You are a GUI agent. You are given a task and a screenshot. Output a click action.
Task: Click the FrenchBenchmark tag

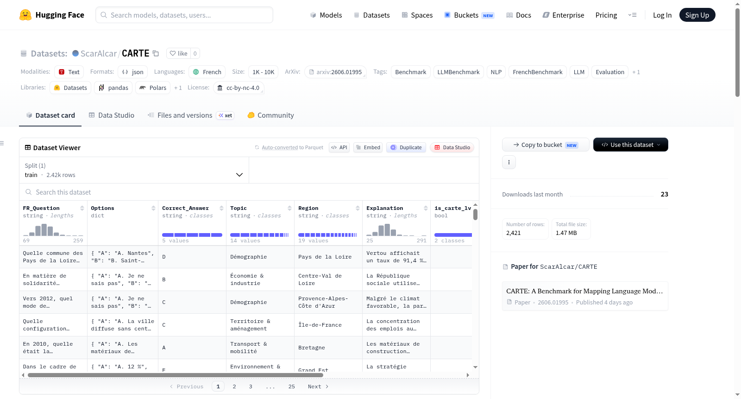coord(538,72)
